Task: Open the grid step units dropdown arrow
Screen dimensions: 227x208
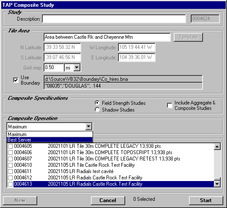Action: click(x=77, y=67)
